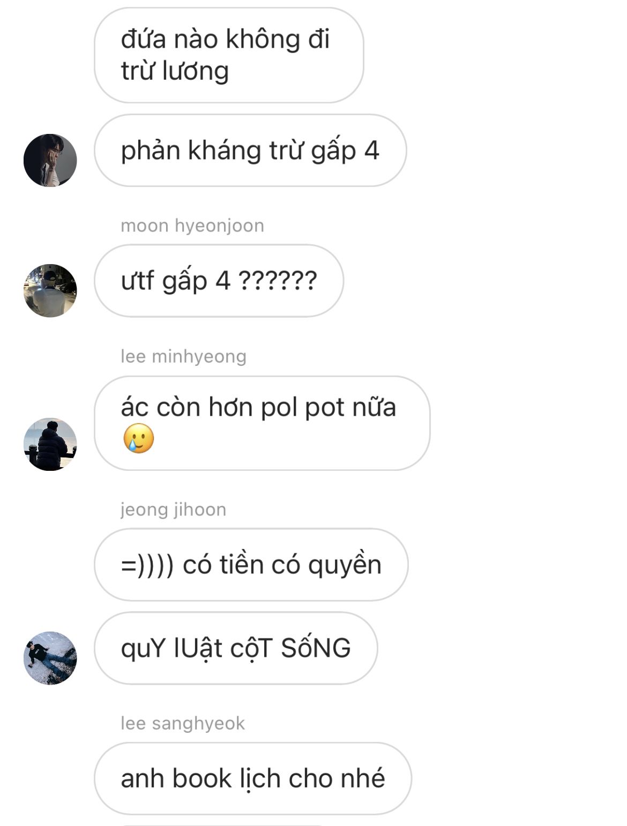Image resolution: width=627 pixels, height=826 pixels.
Task: Tap the "ác còn hơn pol pot nữa" bubble
Action: [262, 423]
